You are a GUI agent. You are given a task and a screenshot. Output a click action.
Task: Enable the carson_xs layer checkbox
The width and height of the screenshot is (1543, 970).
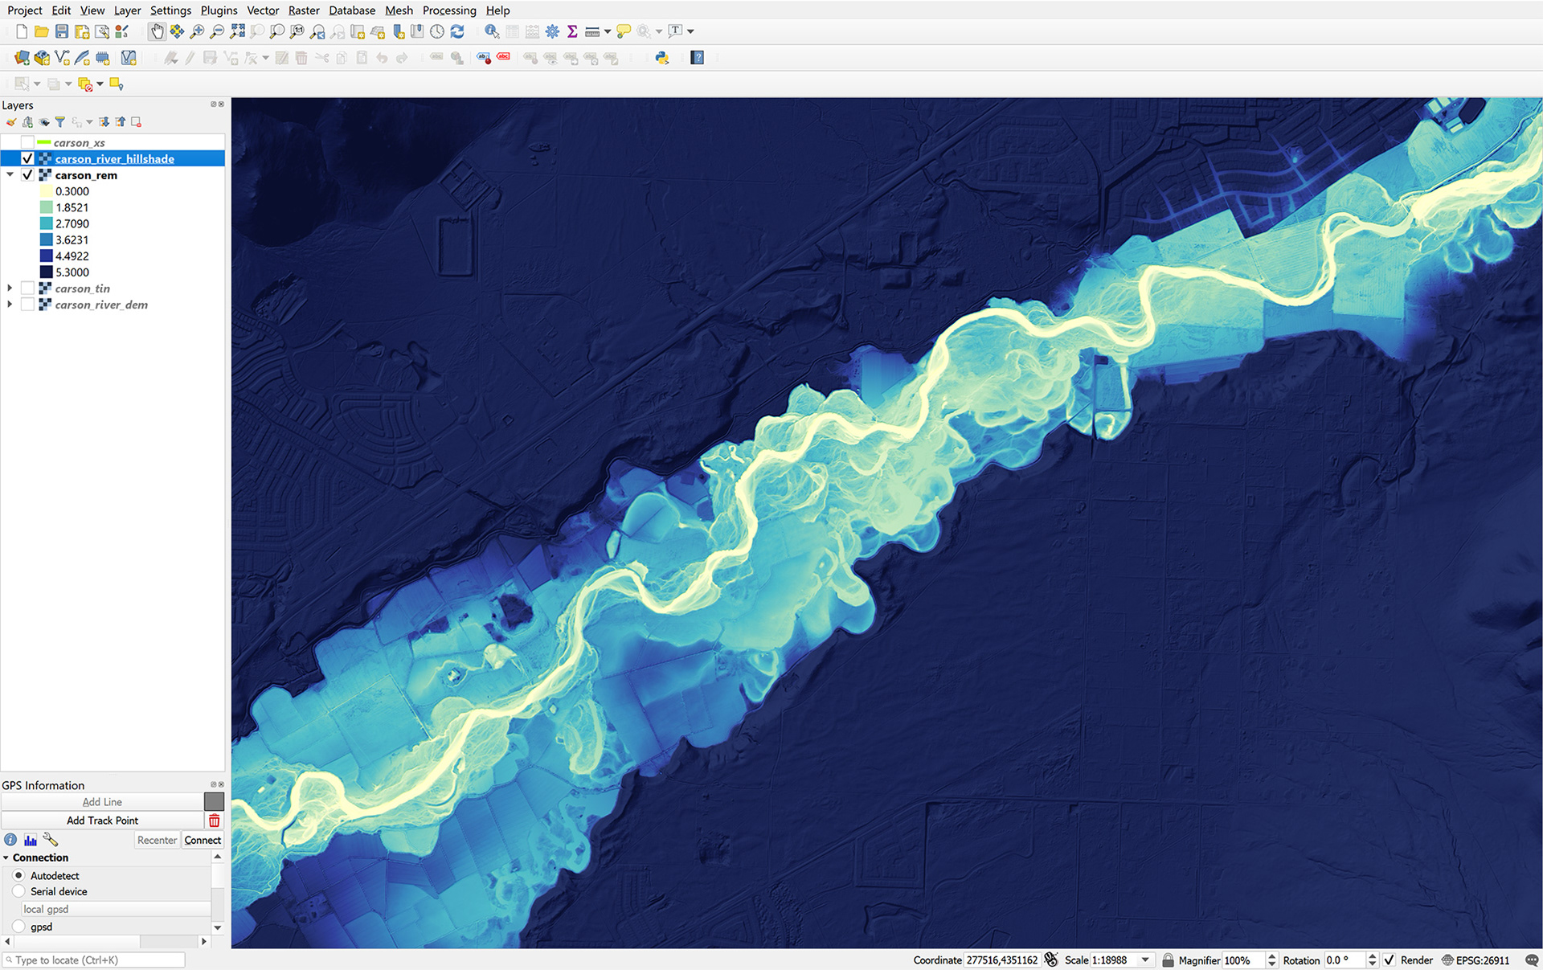click(x=27, y=143)
